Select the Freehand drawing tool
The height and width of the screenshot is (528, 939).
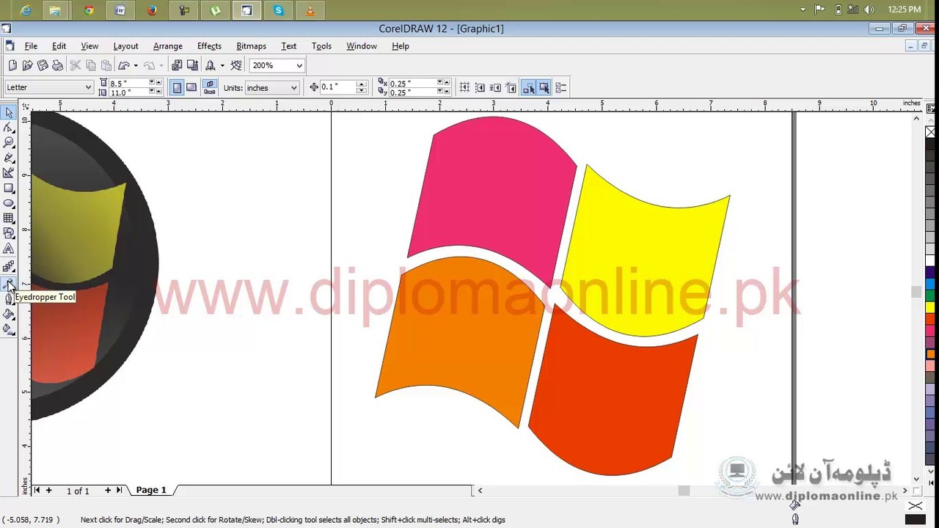(9, 158)
